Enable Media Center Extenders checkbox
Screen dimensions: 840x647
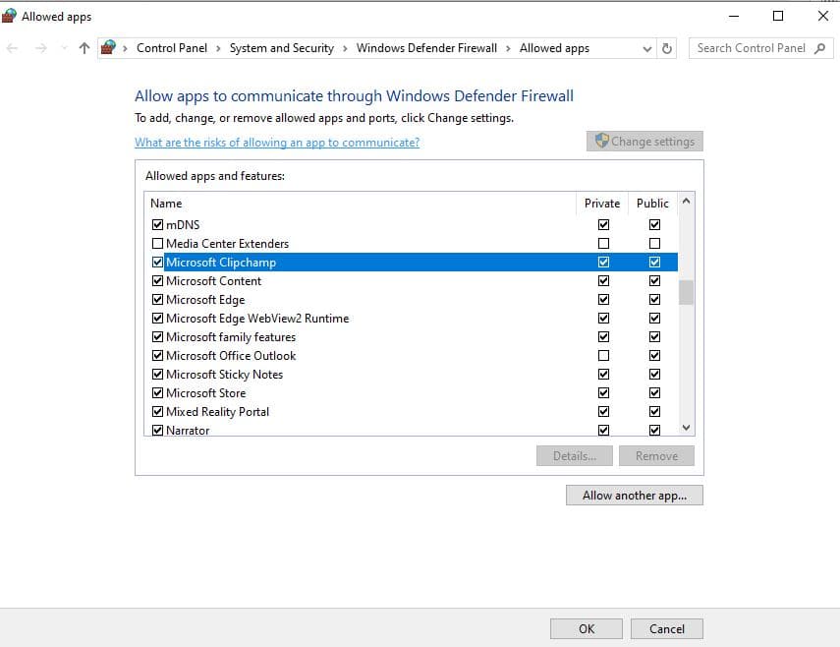point(157,243)
